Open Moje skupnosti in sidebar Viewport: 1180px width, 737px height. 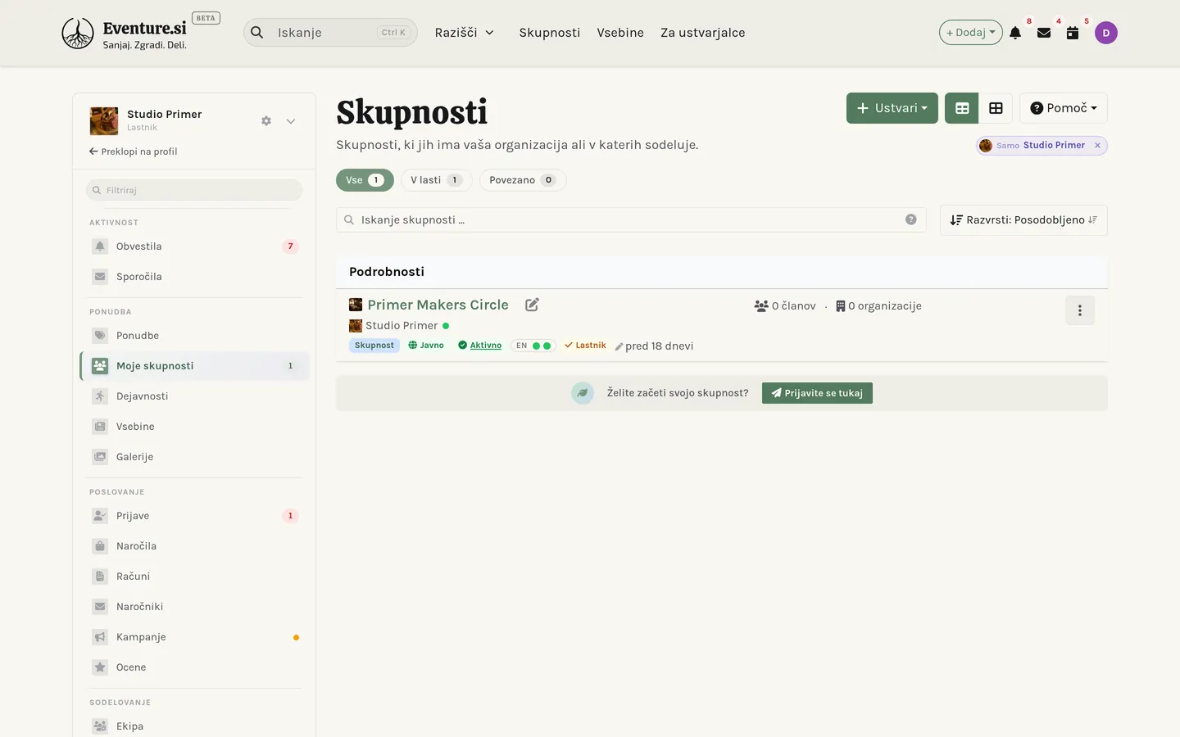click(195, 366)
